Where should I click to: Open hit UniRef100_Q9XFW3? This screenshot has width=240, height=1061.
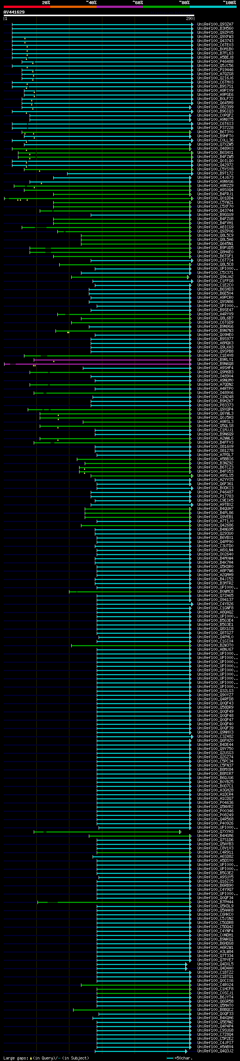coord(215,37)
